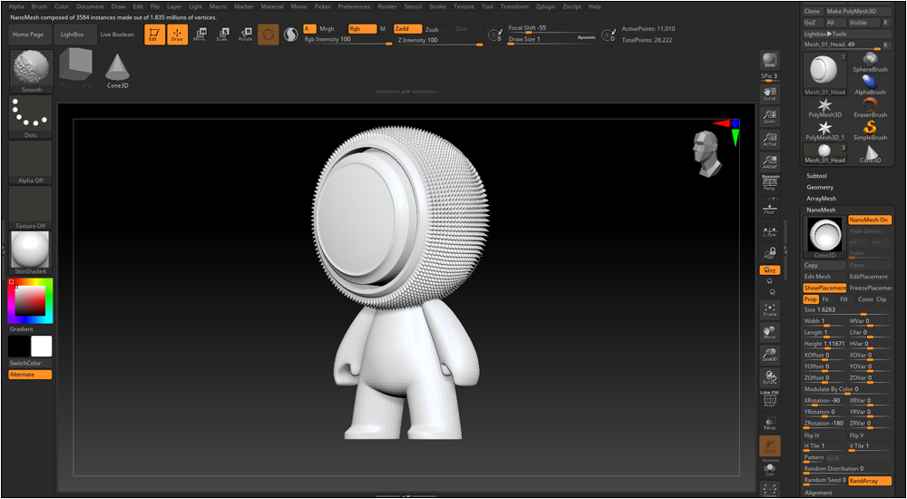Turn off the NanoMesh On toggle
The width and height of the screenshot is (907, 499).
[870, 220]
